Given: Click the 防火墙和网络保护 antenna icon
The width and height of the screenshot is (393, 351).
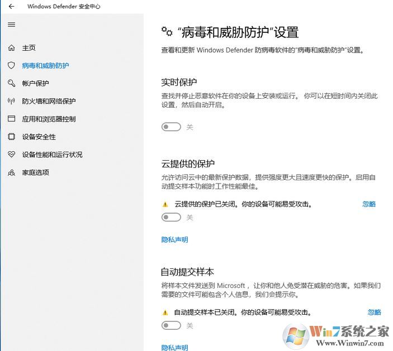Looking at the screenshot, I should (x=12, y=101).
